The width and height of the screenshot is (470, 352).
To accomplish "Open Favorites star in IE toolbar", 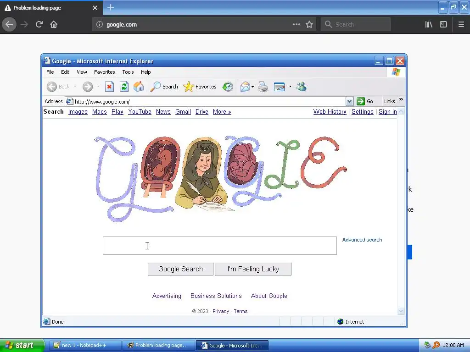I will coord(200,87).
